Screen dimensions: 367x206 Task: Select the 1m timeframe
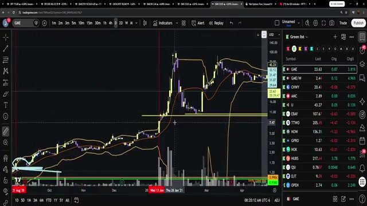click(x=54, y=23)
